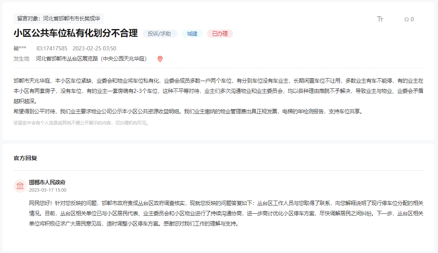Click the favorite count 0
Viewport: 438px width, 253px height.
pyautogui.click(x=412, y=20)
